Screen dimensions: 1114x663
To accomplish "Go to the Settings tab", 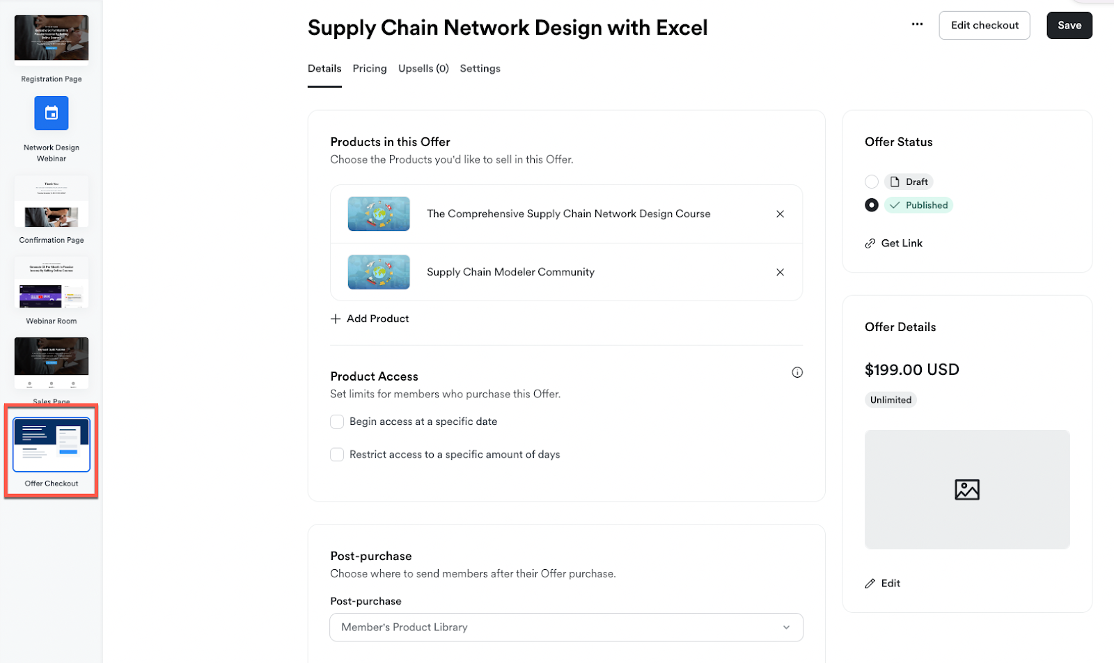I will click(x=480, y=68).
